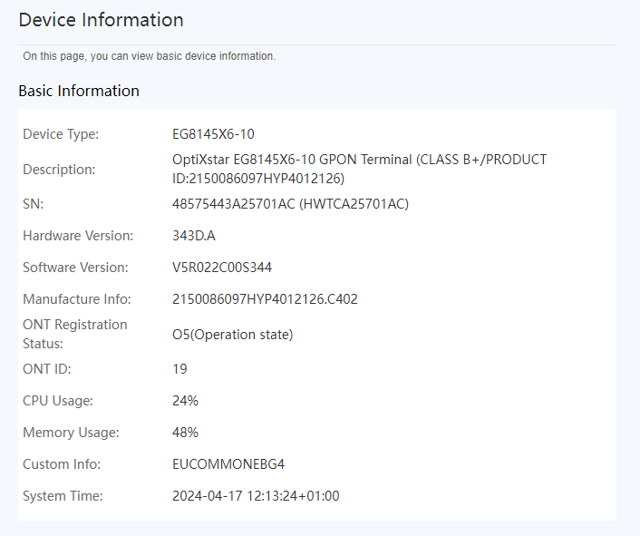
Task: Click the System Time value 2024-04-17 12:13:24
Action: tap(256, 496)
